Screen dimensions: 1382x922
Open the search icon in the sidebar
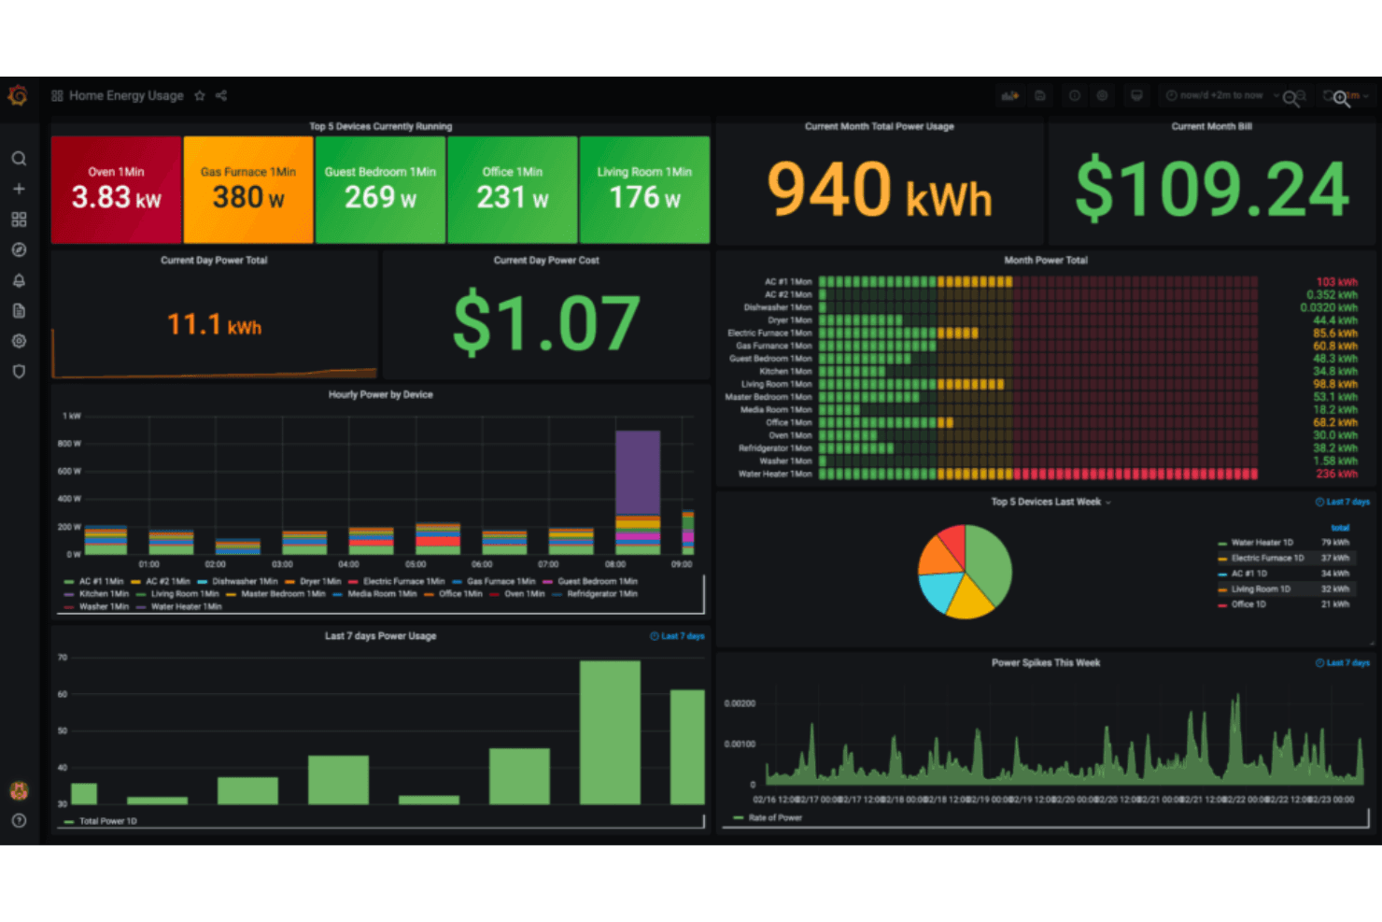click(x=19, y=159)
